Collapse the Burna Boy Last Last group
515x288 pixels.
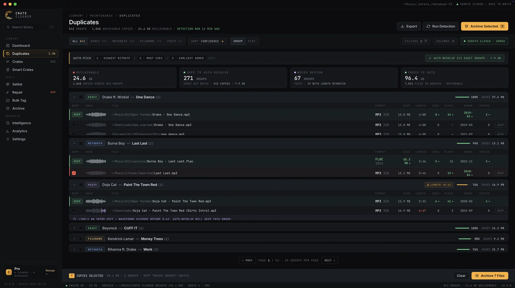coord(74,143)
